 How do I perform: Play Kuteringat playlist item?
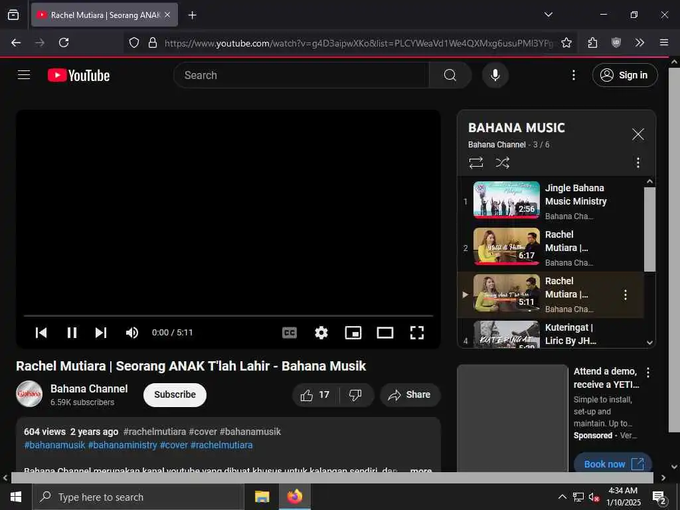pyautogui.click(x=551, y=334)
